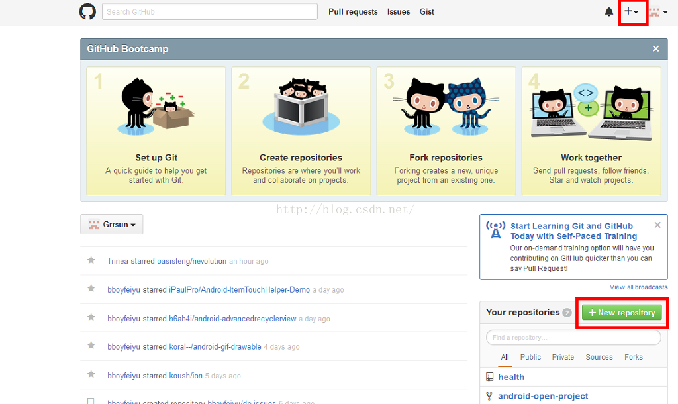Open the android-open-project repository

click(x=543, y=396)
